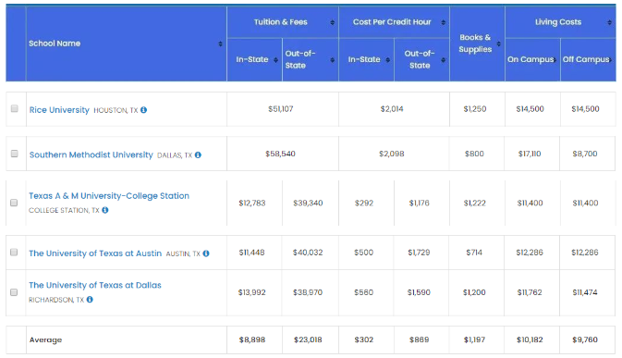The height and width of the screenshot is (358, 622).
Task: Check the Rice University checkbox
Action: (x=15, y=108)
